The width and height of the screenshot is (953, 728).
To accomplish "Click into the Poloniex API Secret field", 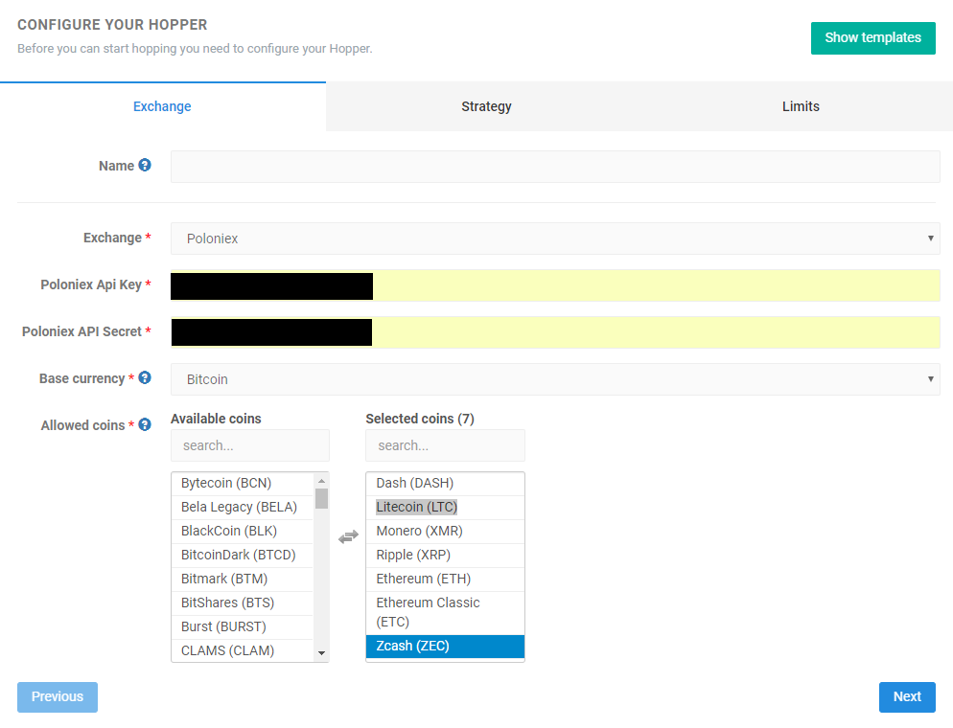I will click(555, 332).
